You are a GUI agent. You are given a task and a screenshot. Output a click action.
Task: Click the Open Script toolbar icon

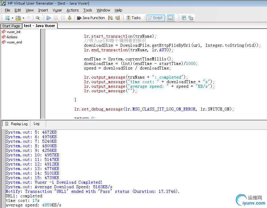click(x=18, y=18)
